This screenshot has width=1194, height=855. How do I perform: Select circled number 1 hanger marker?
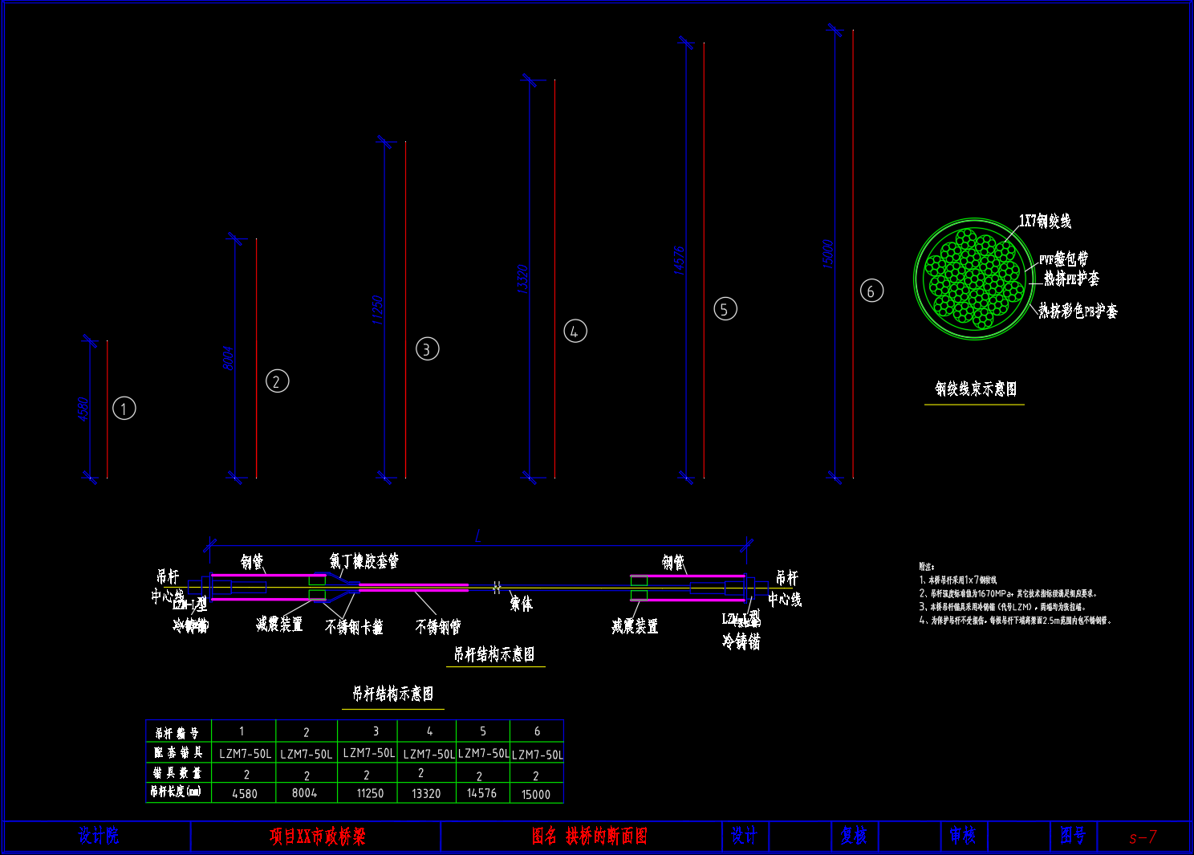point(124,409)
